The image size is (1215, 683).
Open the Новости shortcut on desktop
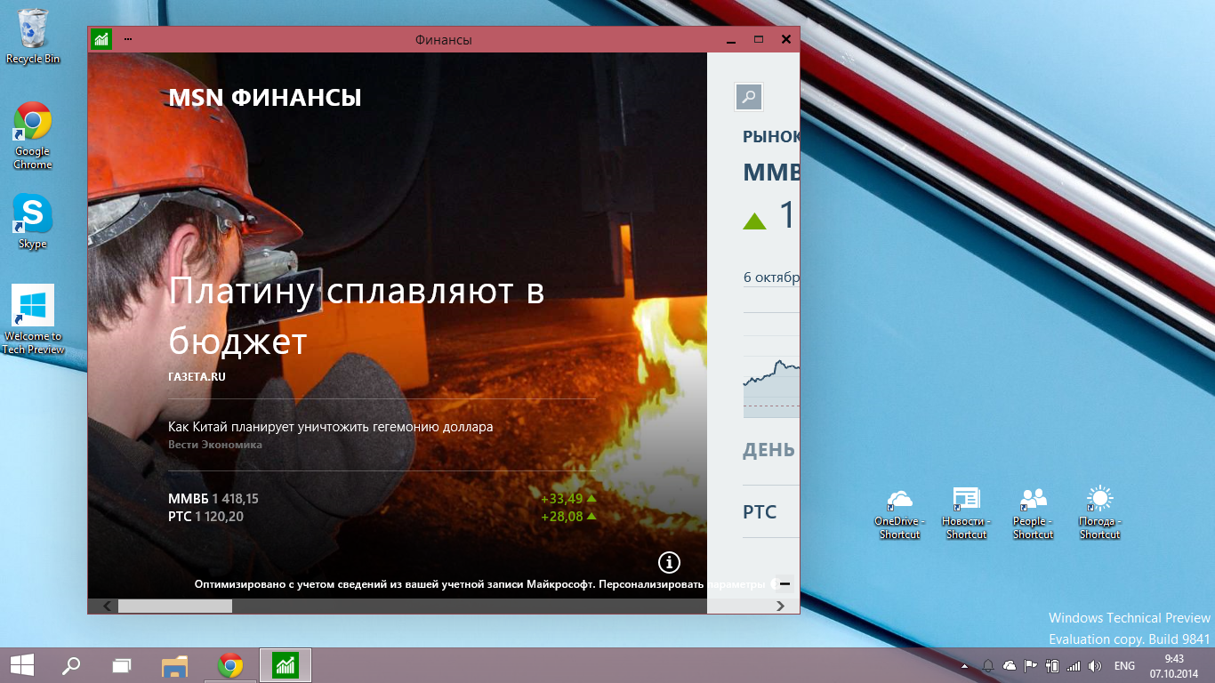tap(966, 513)
